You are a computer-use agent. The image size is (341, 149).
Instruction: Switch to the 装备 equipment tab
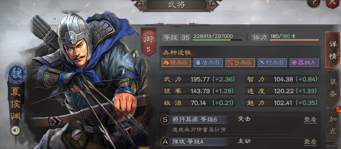tap(333, 87)
